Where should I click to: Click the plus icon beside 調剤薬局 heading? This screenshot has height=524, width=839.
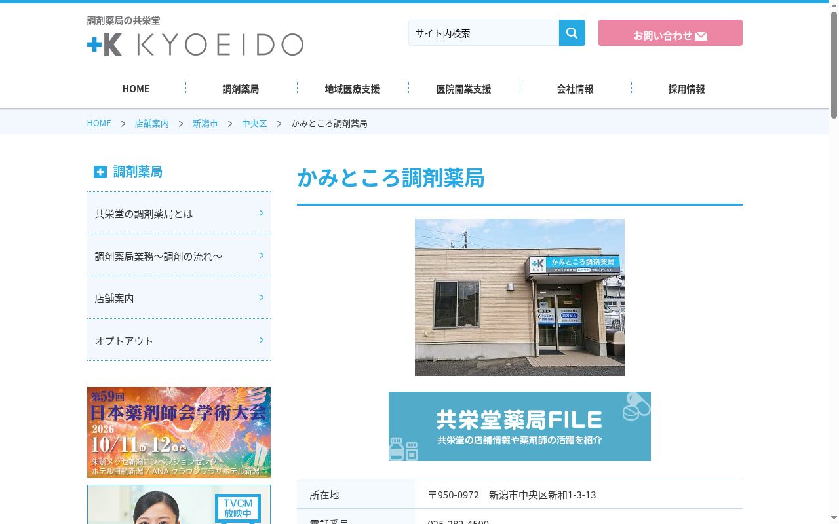[x=100, y=172]
